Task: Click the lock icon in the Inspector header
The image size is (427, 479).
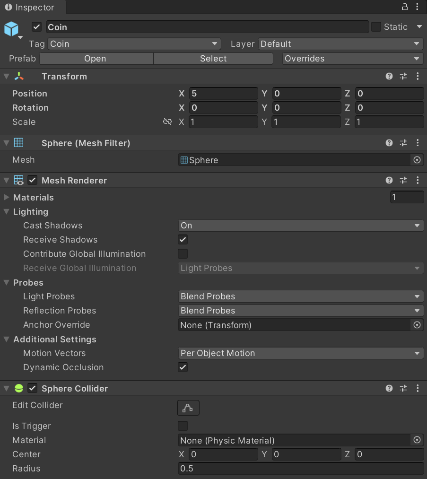Action: pos(404,7)
